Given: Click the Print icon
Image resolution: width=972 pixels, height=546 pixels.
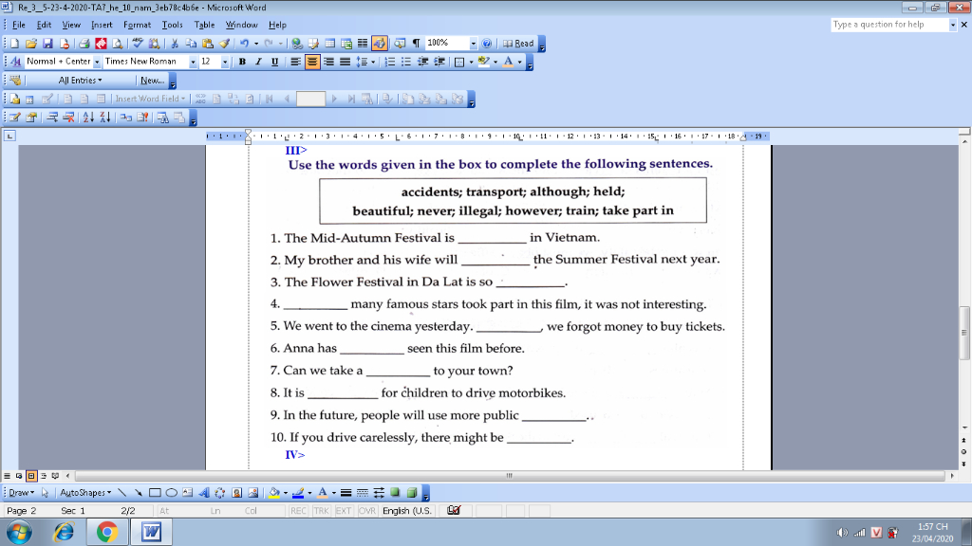Looking at the screenshot, I should pos(84,44).
